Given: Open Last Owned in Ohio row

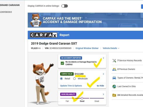Looking at the screenshot, I should tap(127, 87).
